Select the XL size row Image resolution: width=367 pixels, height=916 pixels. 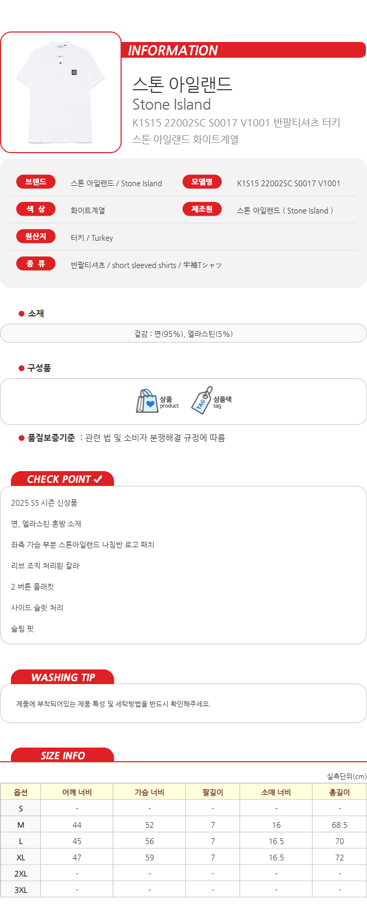coord(183,857)
